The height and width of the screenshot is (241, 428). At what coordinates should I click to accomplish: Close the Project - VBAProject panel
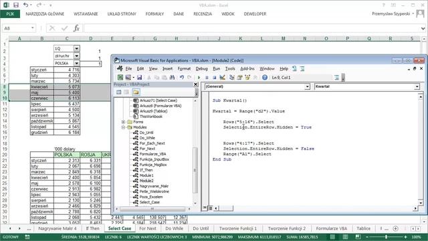[x=195, y=84]
